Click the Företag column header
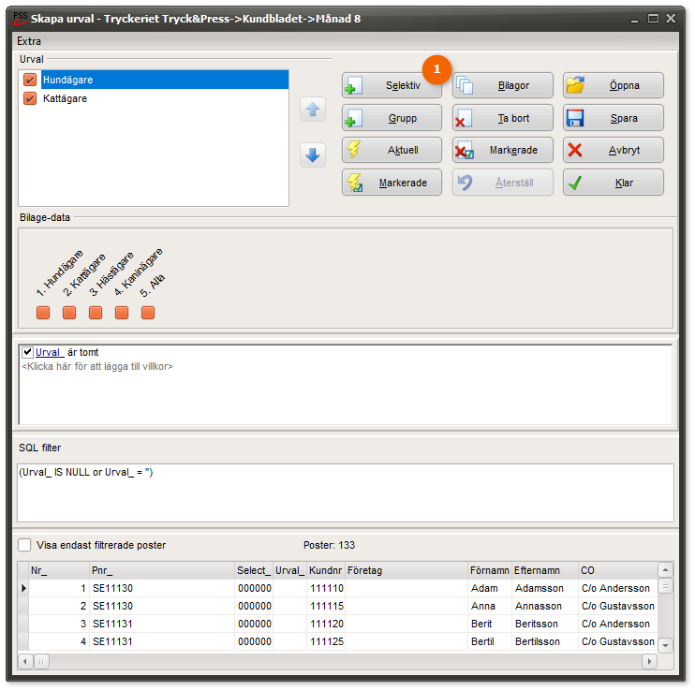This screenshot has width=695, height=691. 407,570
